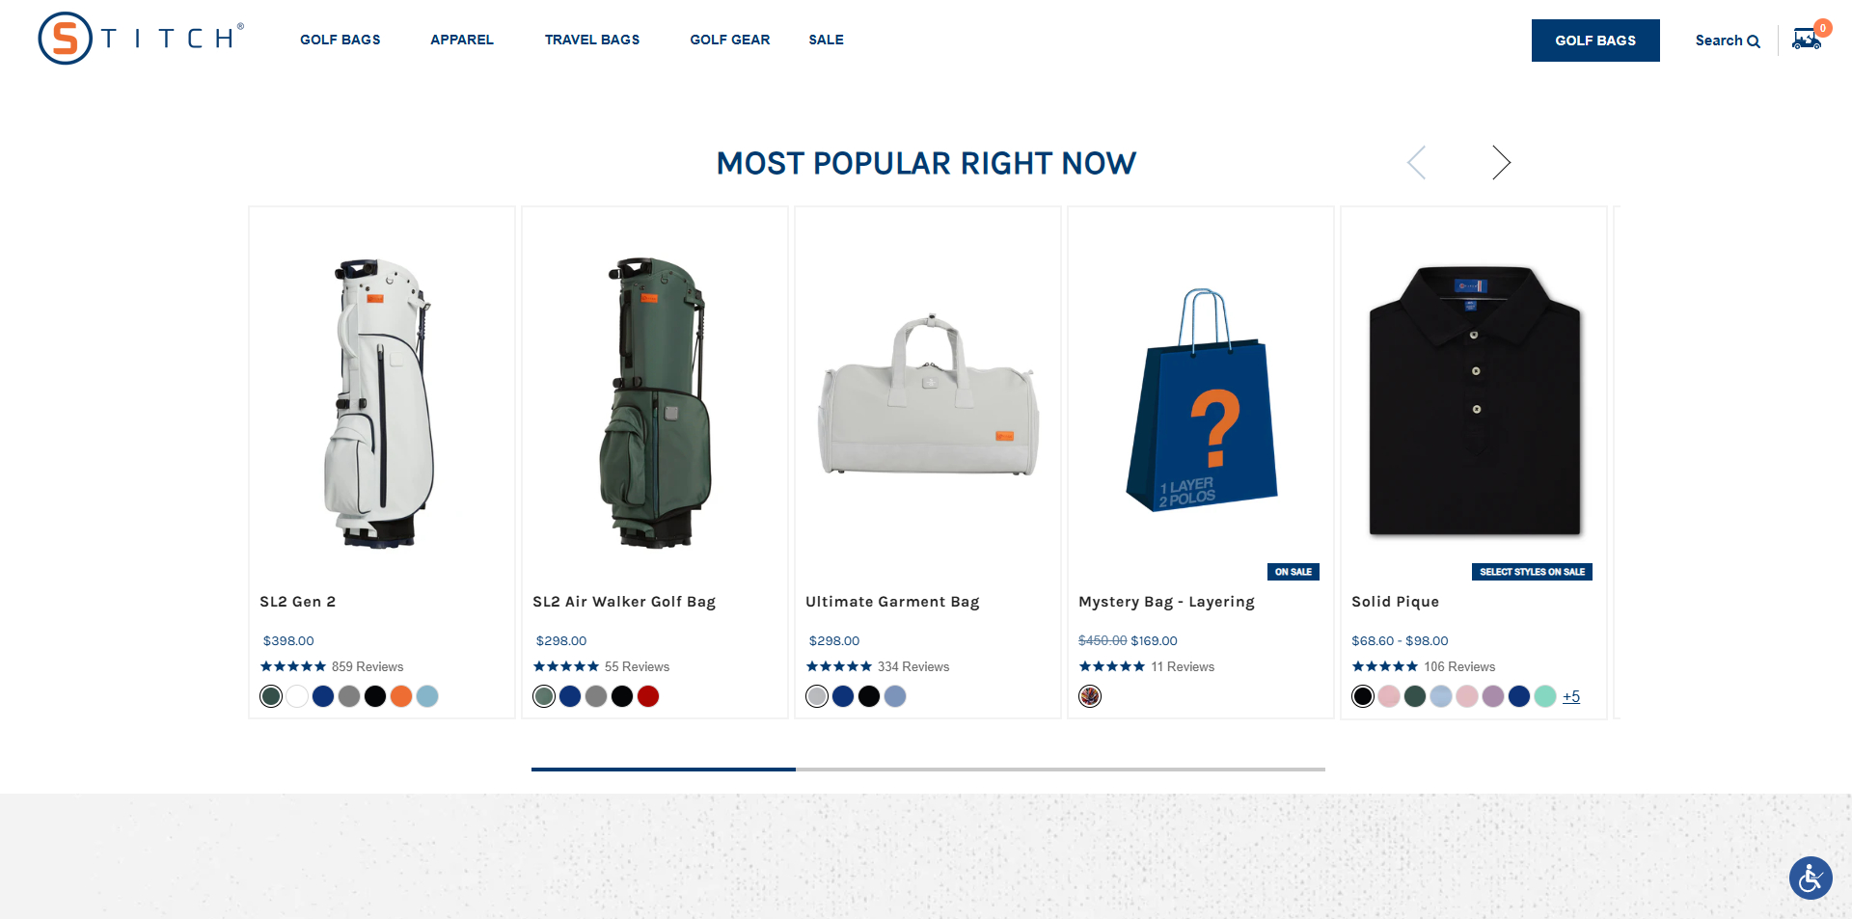Image resolution: width=1852 pixels, height=919 pixels.
Task: Open SL2 Air Walker Golf Bag title link
Action: click(624, 602)
